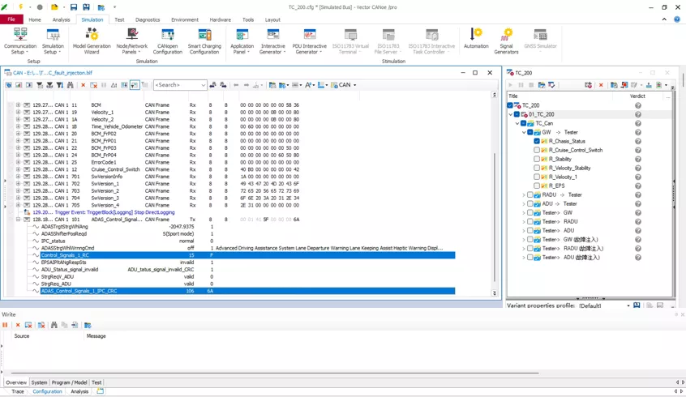Open Node/Network Panels

[x=131, y=41]
